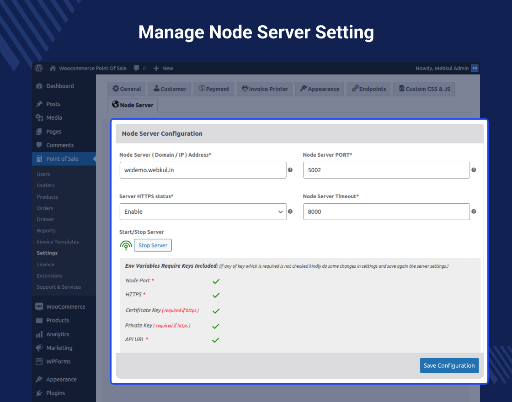The height and width of the screenshot is (402, 512).
Task: Click the Save Configuration button
Action: coord(449,365)
